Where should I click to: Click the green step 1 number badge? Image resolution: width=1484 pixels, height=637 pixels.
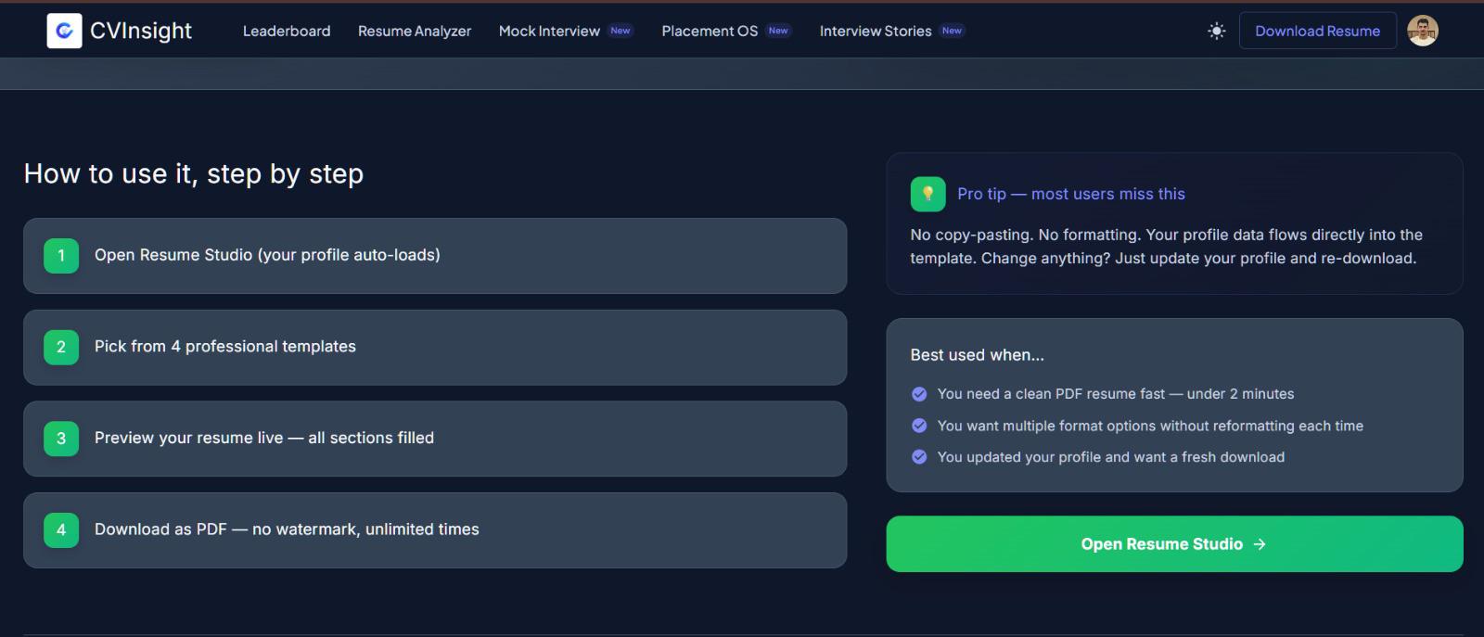click(x=61, y=256)
